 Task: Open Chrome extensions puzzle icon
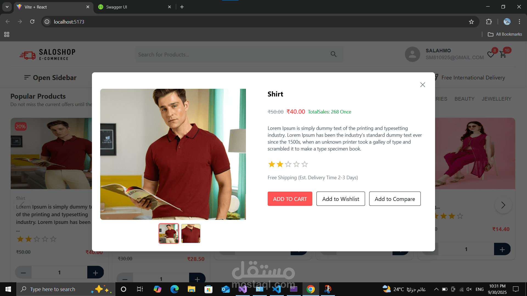489,22
